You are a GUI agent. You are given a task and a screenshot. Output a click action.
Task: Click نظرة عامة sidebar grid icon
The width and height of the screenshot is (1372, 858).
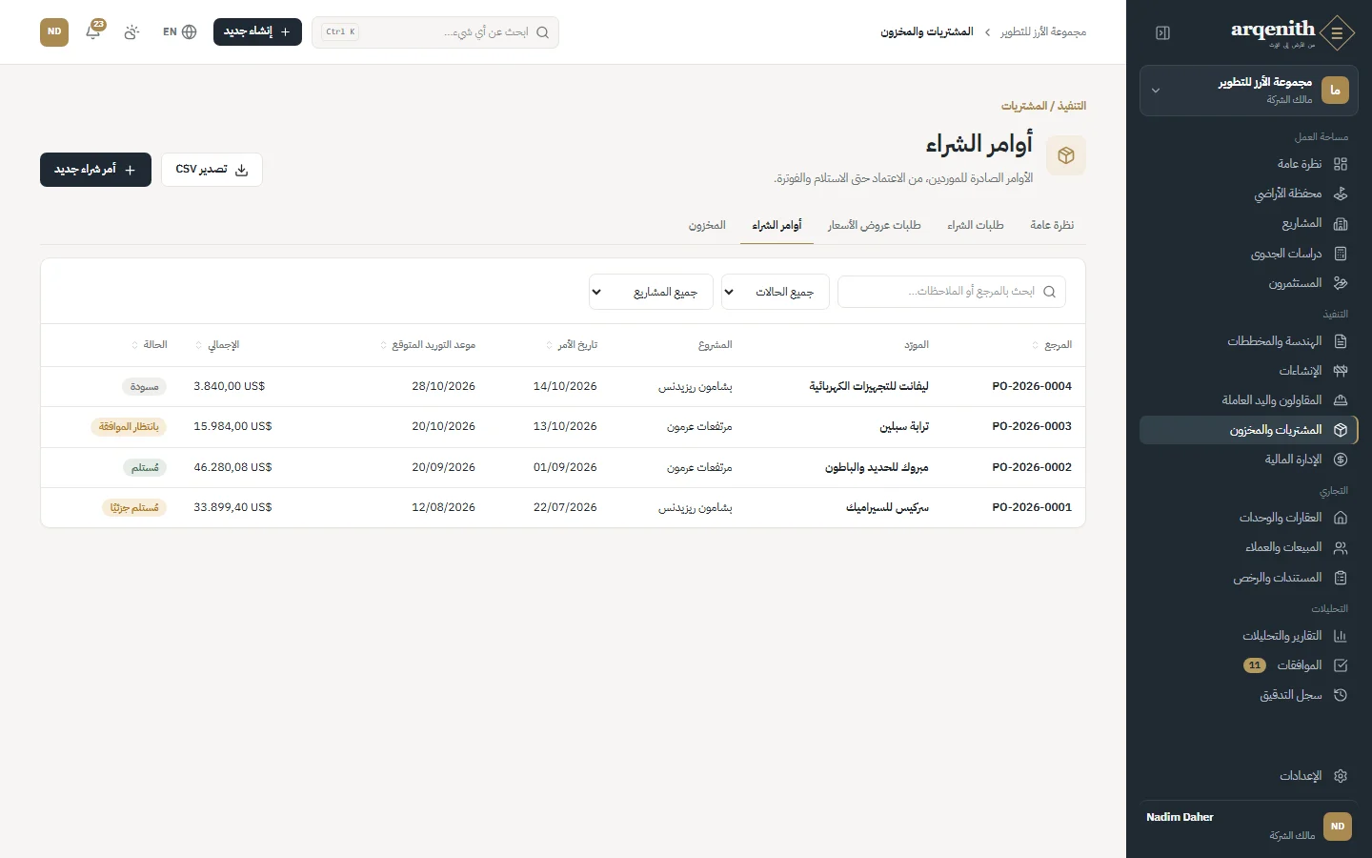click(1341, 164)
